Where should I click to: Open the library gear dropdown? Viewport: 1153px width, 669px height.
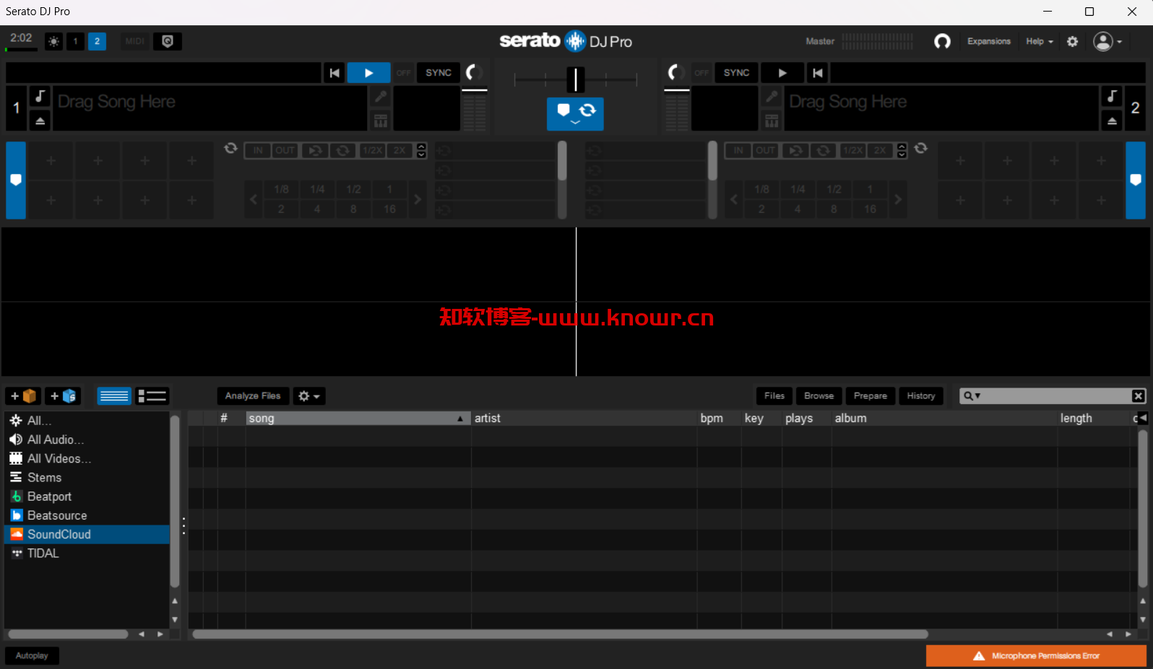click(x=309, y=396)
